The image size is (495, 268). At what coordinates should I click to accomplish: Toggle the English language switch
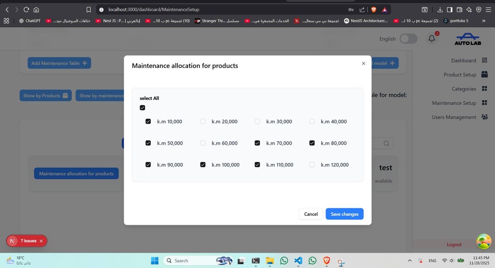408,39
